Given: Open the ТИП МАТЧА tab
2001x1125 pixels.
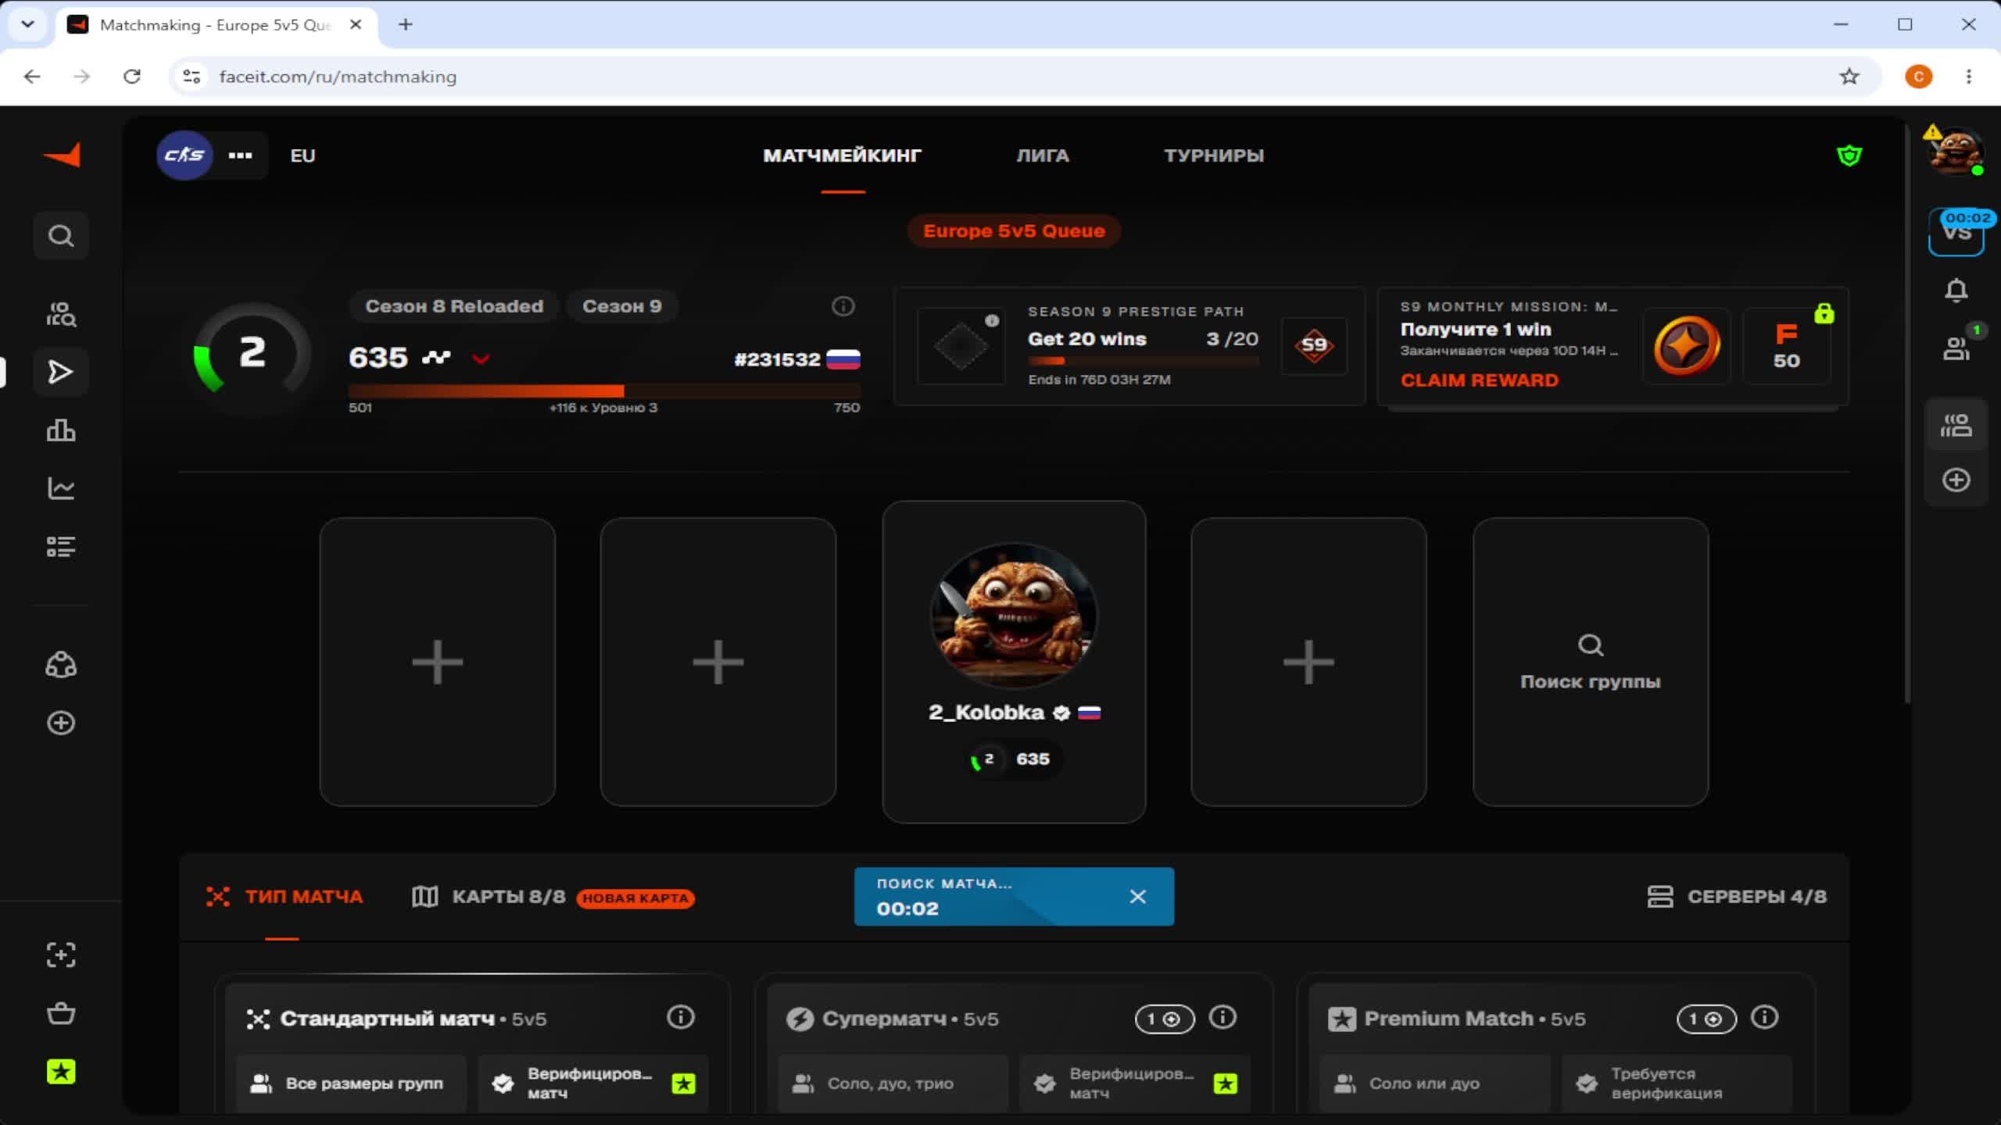Looking at the screenshot, I should coord(285,896).
